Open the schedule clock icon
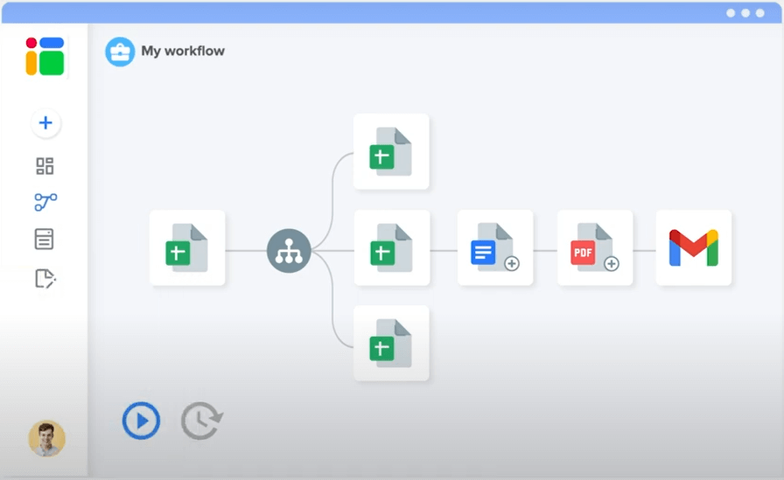784x480 pixels. click(x=201, y=421)
